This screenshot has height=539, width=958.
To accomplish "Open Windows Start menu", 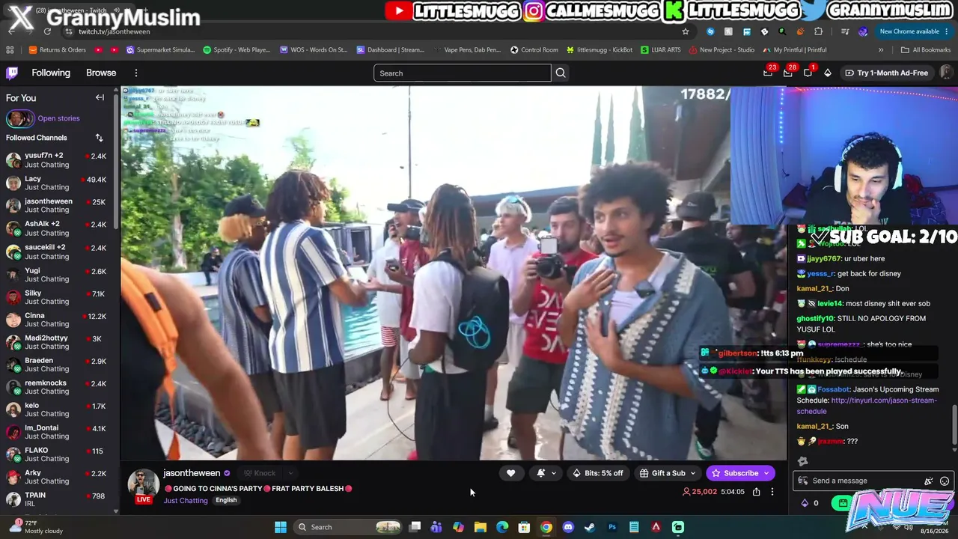I will (x=281, y=527).
